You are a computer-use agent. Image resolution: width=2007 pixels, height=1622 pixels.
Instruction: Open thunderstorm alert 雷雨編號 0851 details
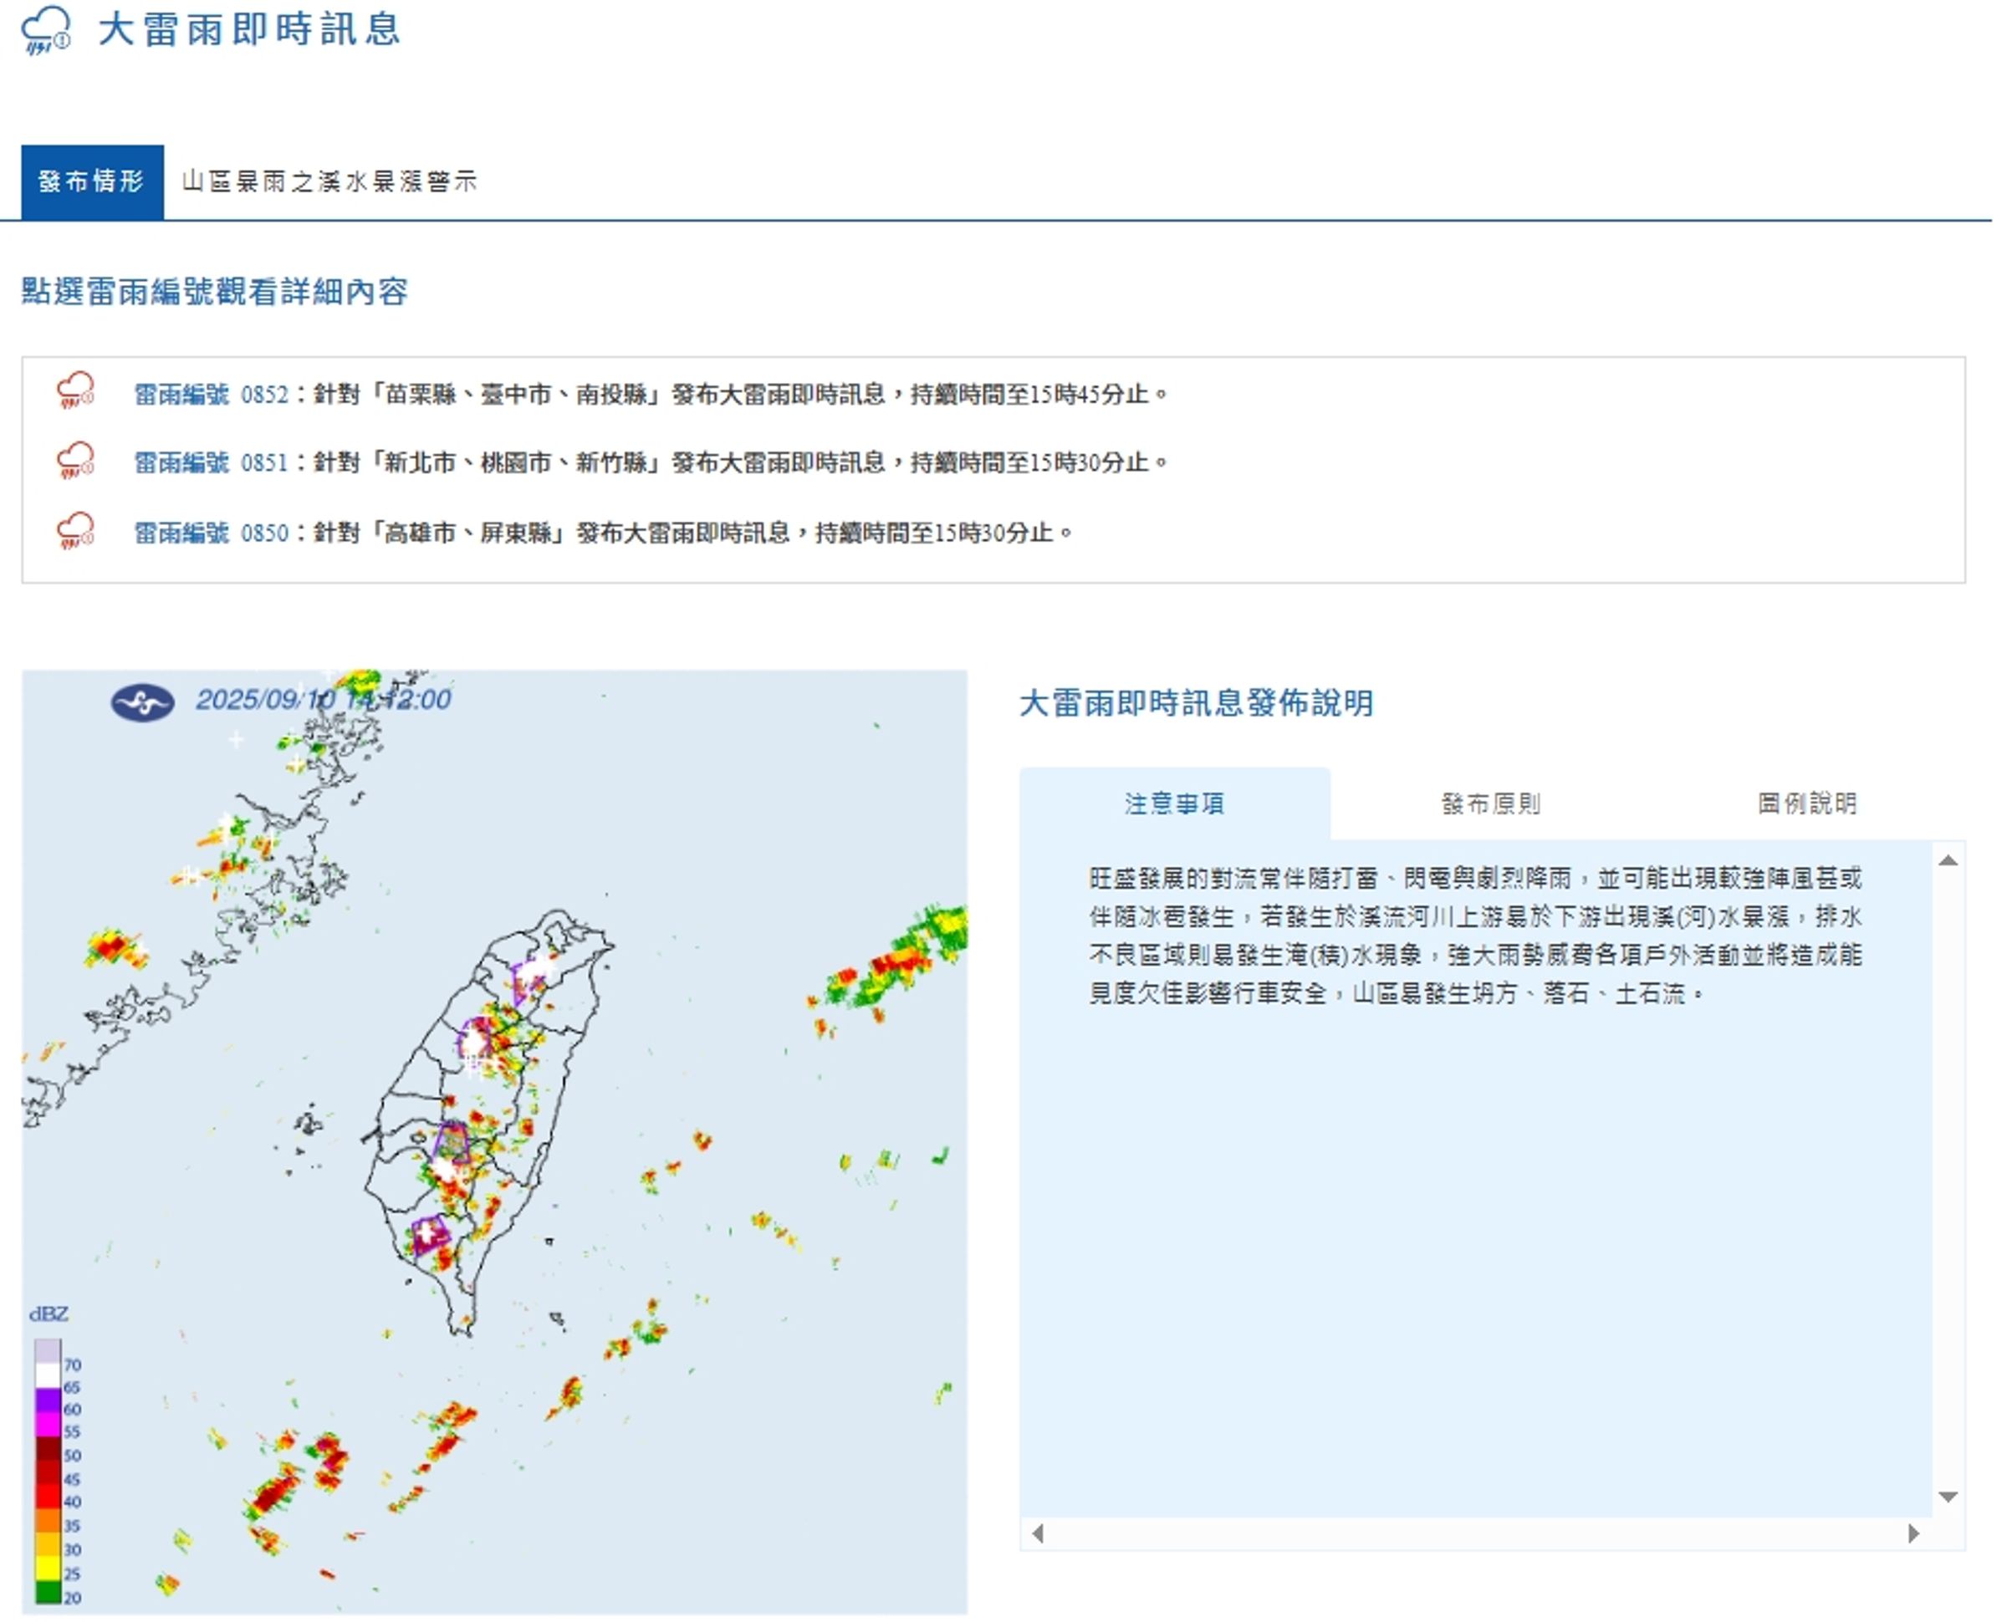(x=212, y=464)
